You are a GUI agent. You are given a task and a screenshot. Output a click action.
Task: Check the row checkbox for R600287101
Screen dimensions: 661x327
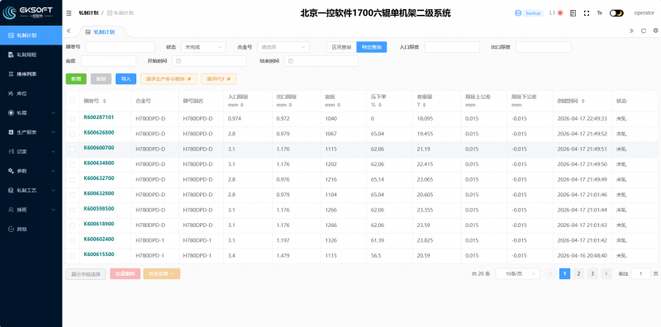(72, 119)
